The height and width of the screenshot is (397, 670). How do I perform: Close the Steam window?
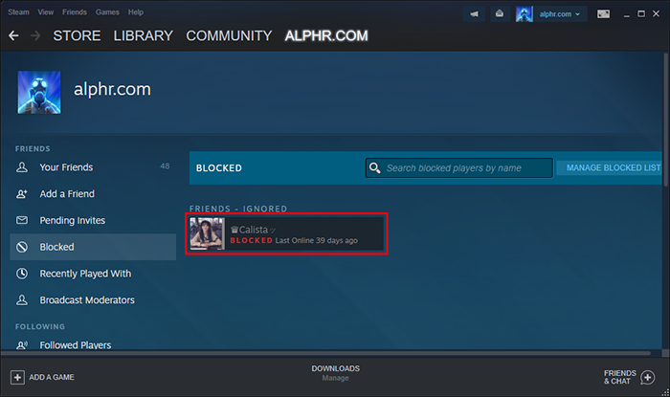click(657, 14)
